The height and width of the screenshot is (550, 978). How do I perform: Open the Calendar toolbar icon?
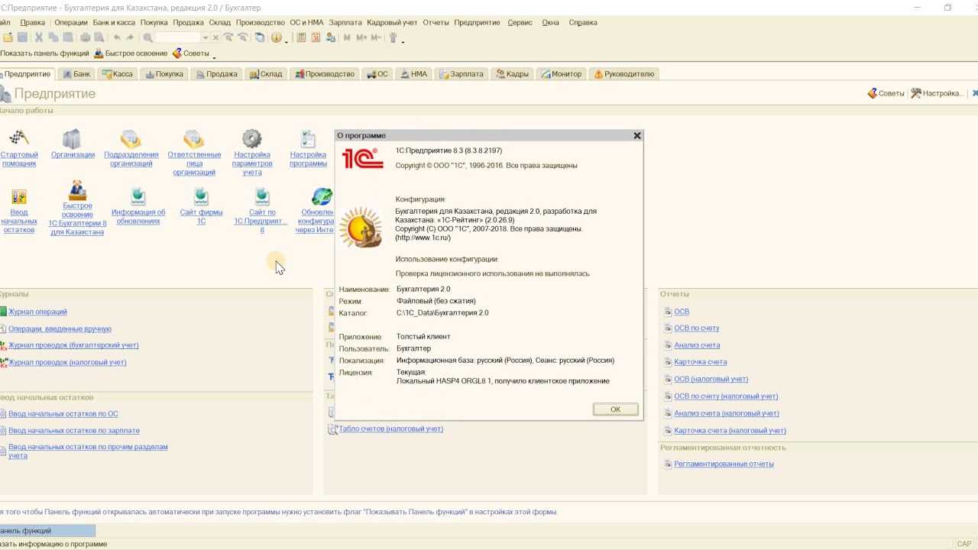pos(316,37)
